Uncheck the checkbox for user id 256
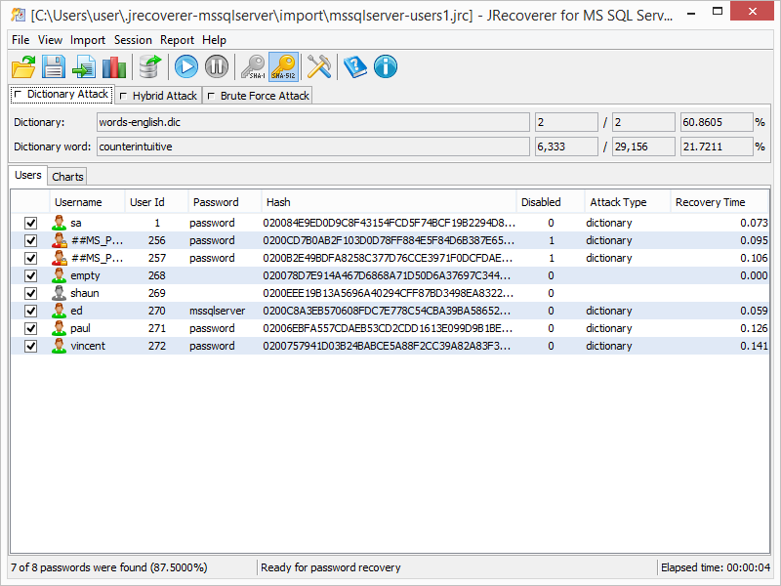The width and height of the screenshot is (781, 586). pos(31,240)
